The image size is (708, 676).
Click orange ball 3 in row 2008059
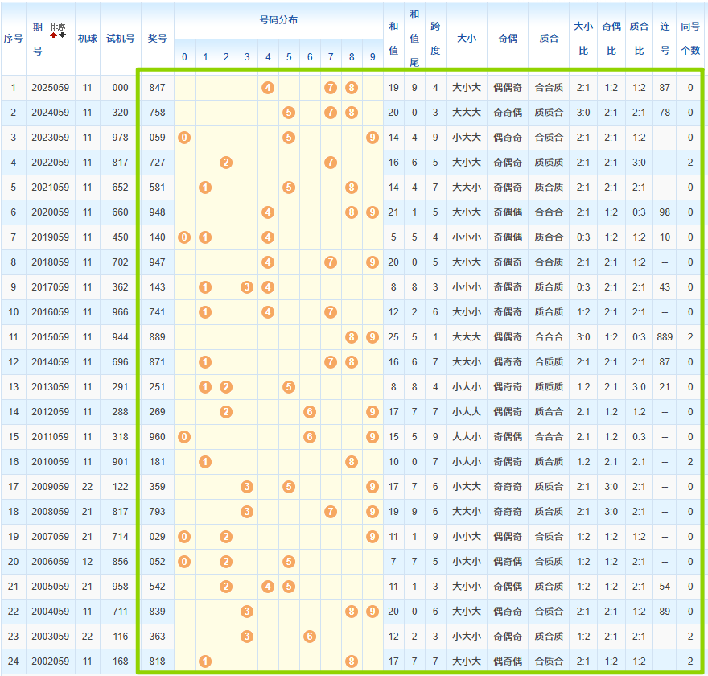[247, 512]
